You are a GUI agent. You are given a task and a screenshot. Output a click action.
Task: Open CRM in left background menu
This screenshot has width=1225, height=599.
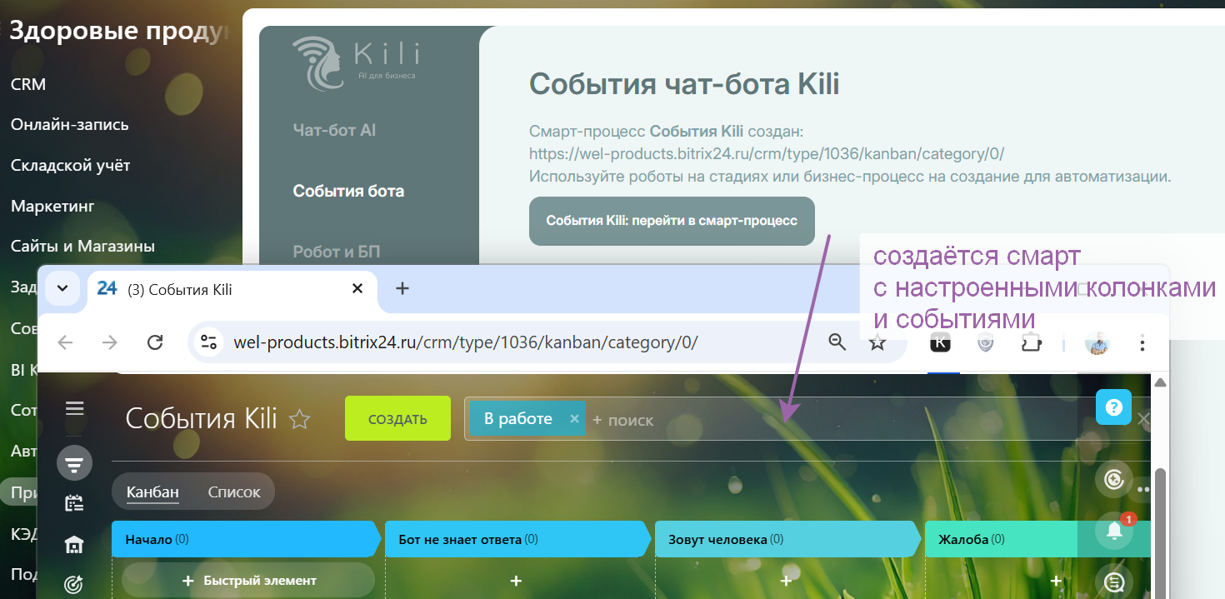pyautogui.click(x=28, y=84)
